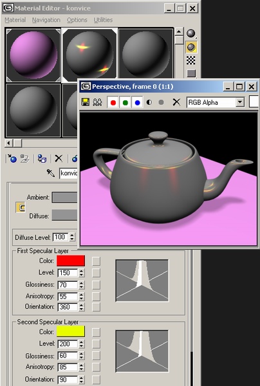Open the Utilities menu
Image resolution: width=260 pixels, height=386 pixels.
pyautogui.click(x=103, y=20)
